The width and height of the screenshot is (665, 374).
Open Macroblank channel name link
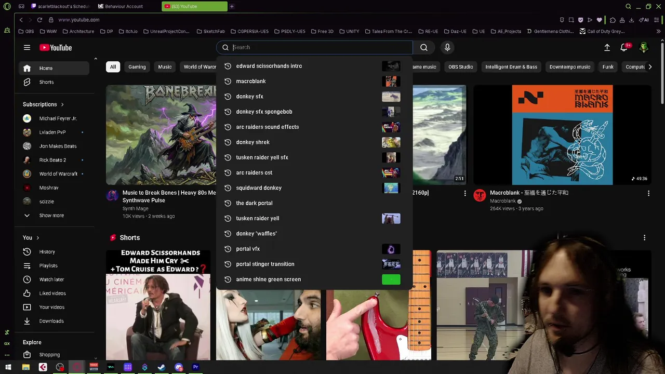coord(503,201)
